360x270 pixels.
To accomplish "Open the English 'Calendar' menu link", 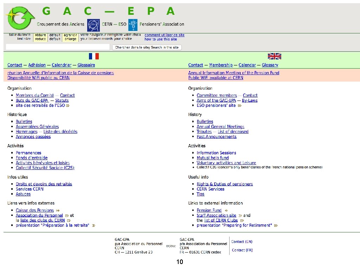I will pyautogui.click(x=247, y=65).
